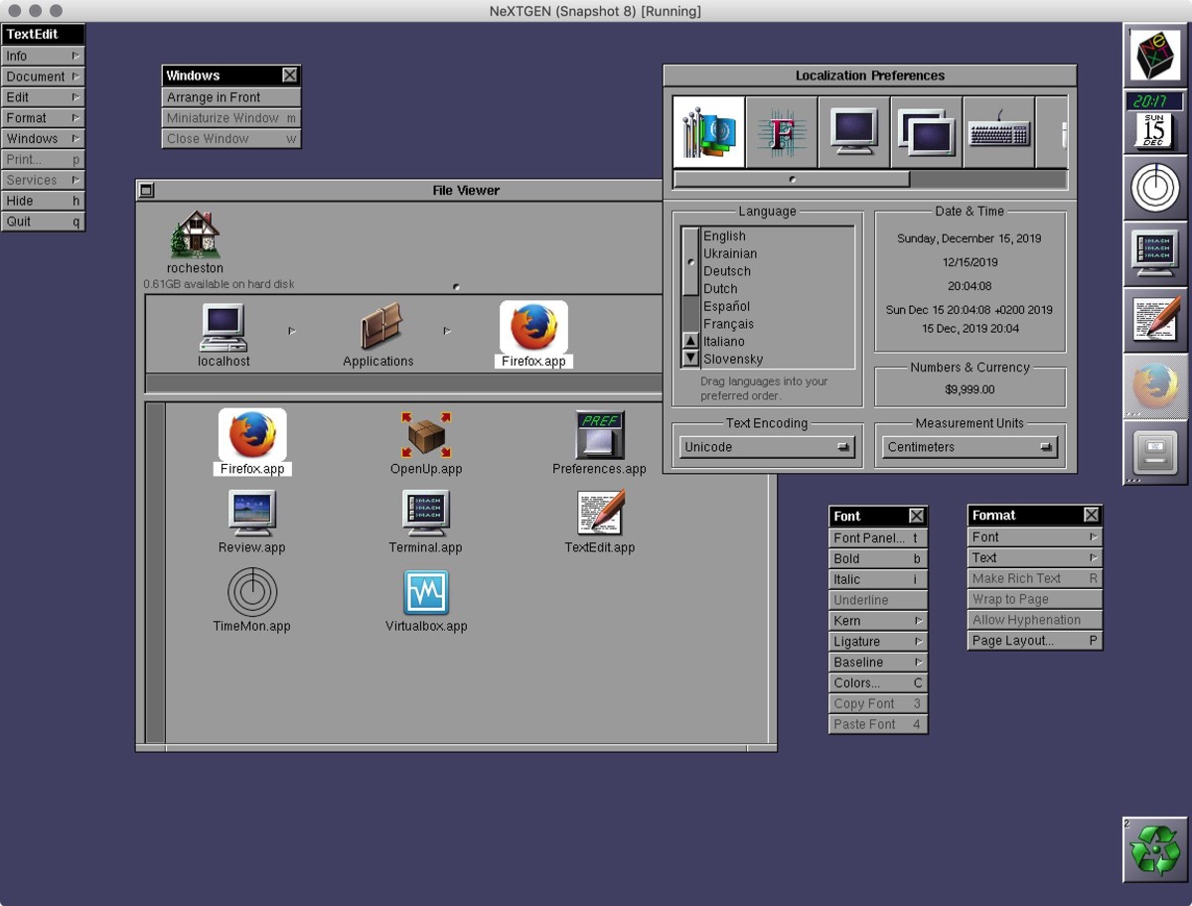Open the Keyboard preferences icon

pos(999,132)
